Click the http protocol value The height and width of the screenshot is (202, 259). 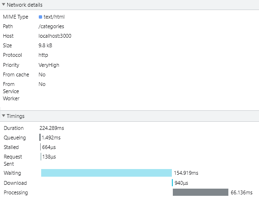click(x=43, y=55)
